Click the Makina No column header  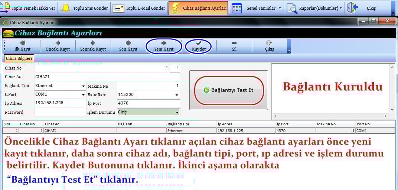pos(336,124)
